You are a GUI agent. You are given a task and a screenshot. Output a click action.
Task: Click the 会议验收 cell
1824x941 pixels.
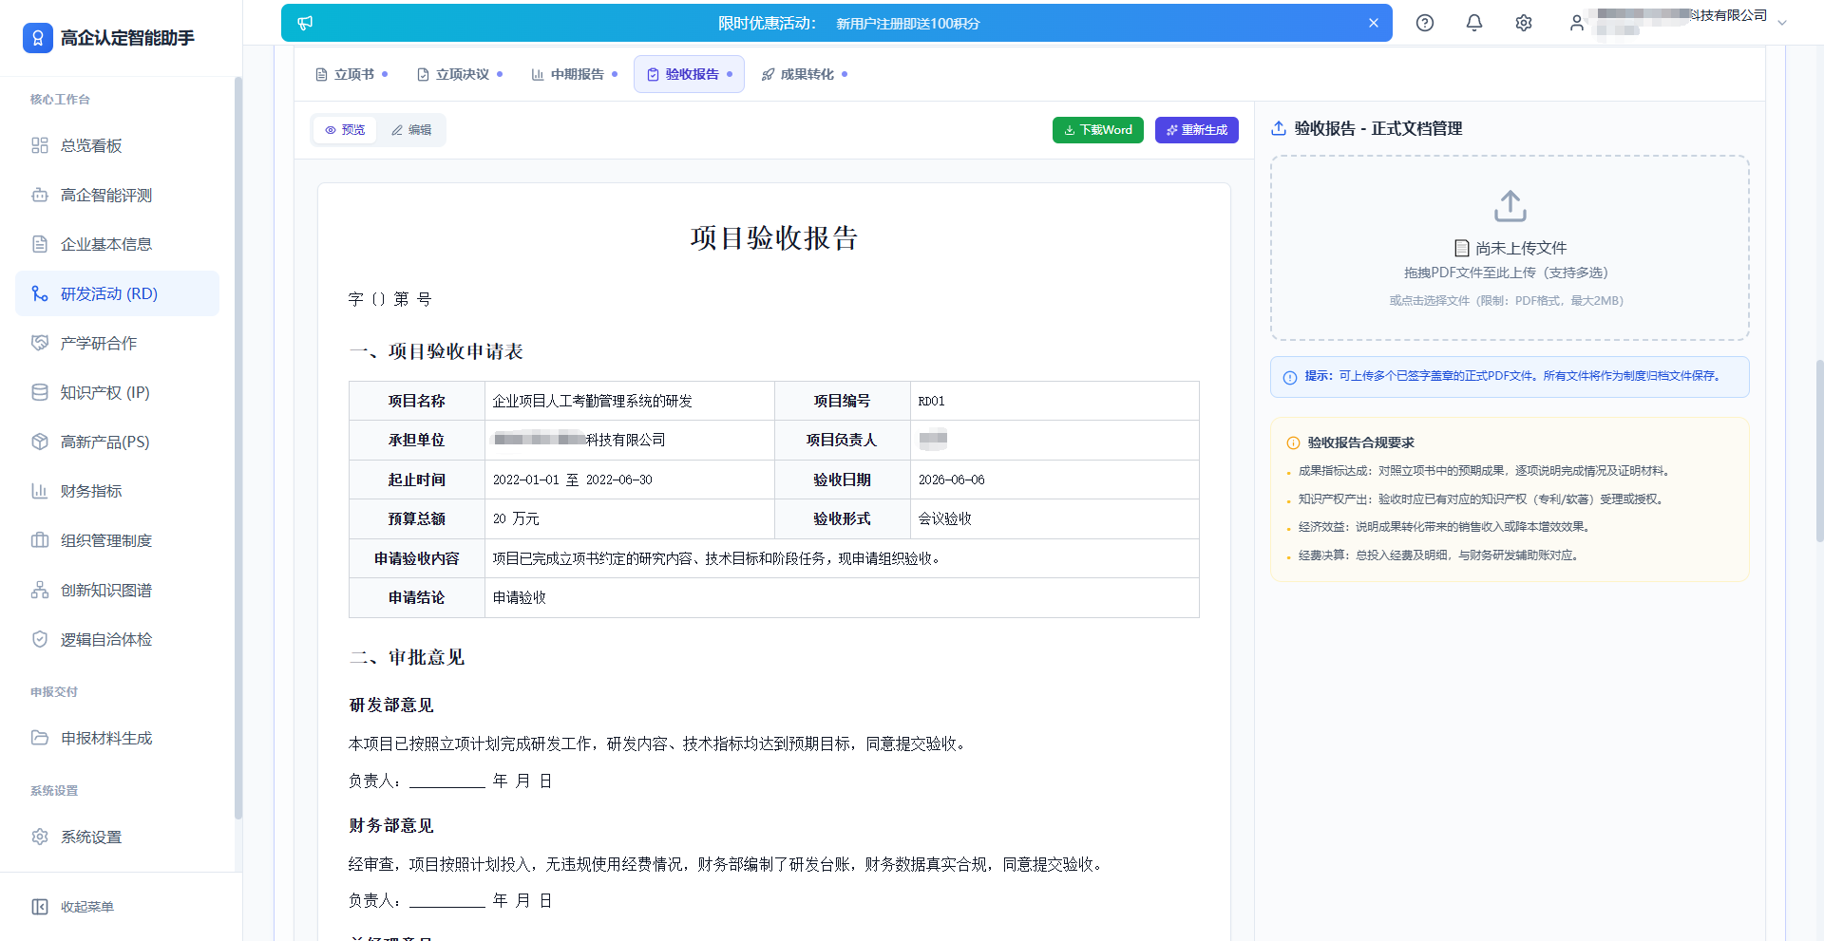(x=1054, y=518)
